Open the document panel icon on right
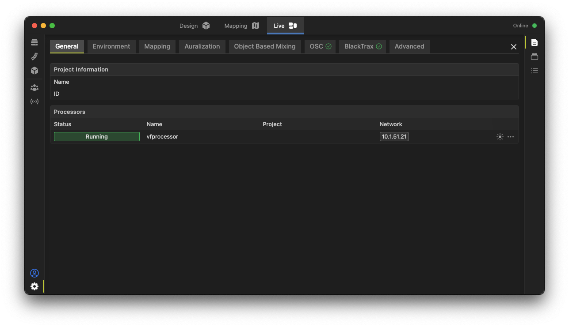 [535, 42]
